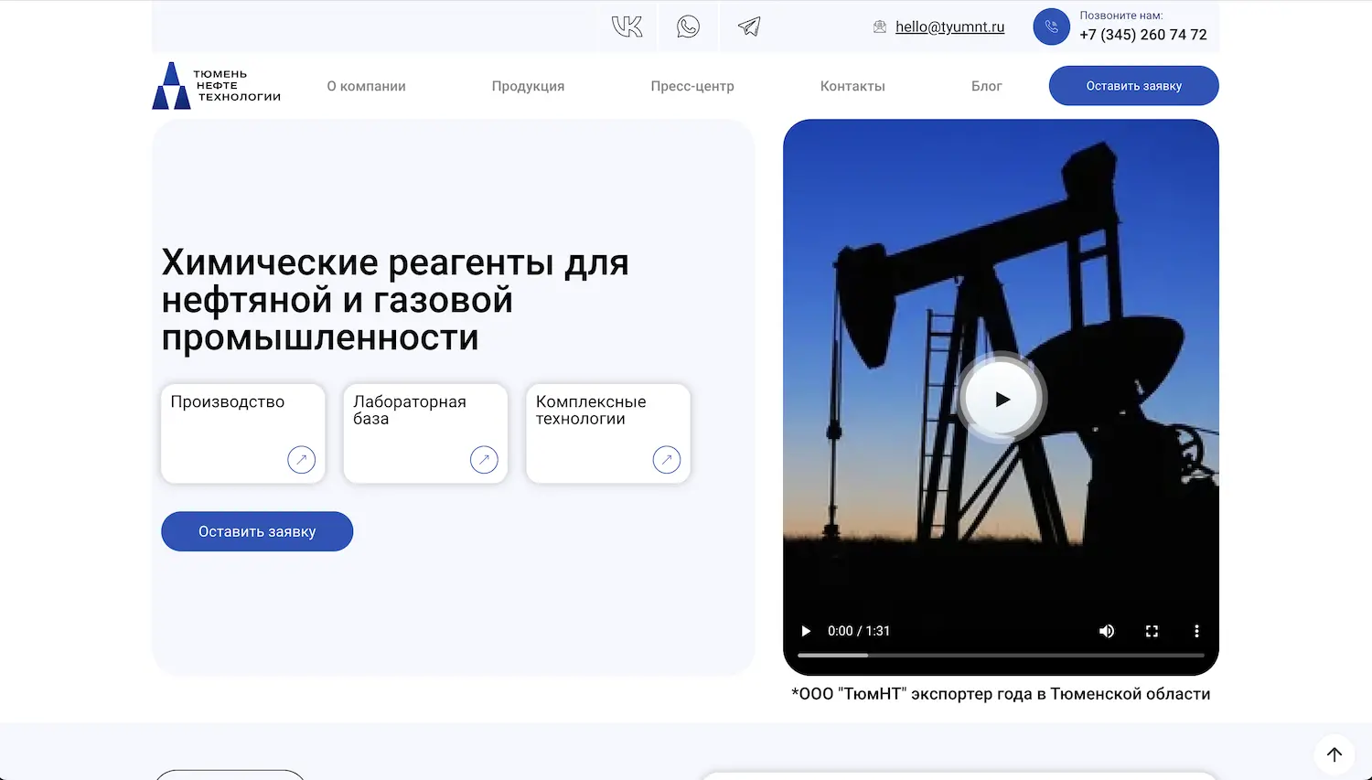Click the Tyumen Neftetechnologii logo
The width and height of the screenshot is (1372, 780).
tap(217, 86)
